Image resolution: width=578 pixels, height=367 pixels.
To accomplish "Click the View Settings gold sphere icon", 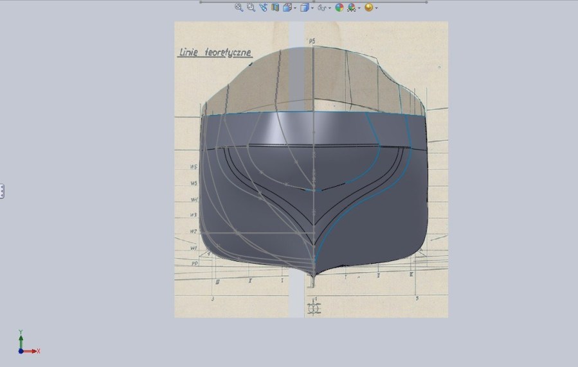I will coord(368,8).
